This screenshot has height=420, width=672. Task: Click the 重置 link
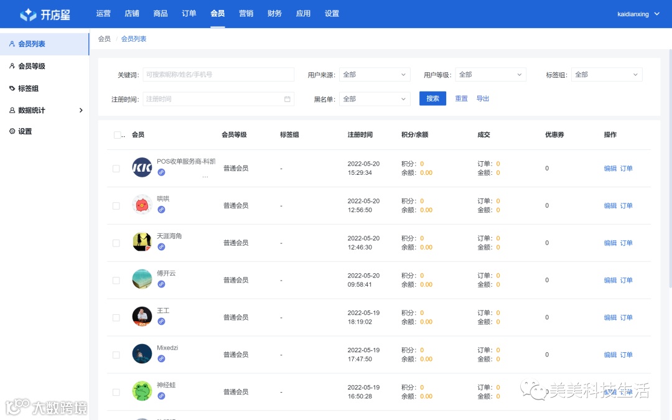pyautogui.click(x=461, y=98)
